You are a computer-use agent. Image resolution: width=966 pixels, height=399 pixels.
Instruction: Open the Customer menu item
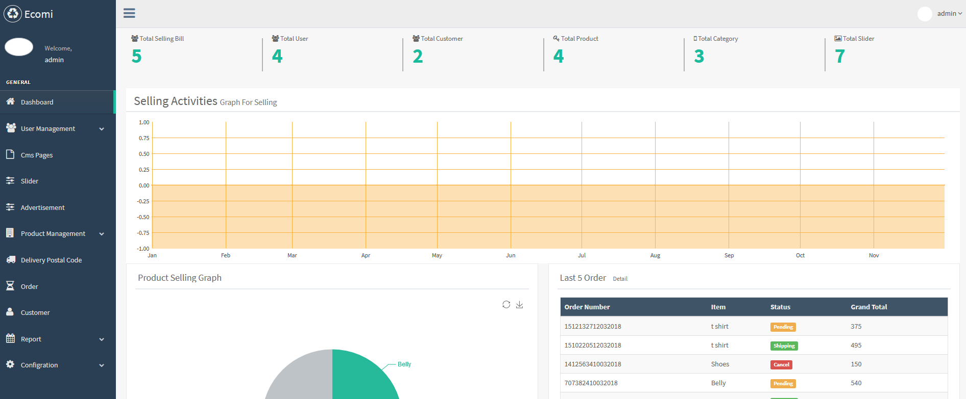point(58,312)
